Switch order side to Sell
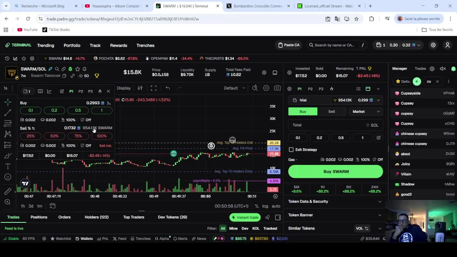This screenshot has height=257, width=457. coord(331,111)
